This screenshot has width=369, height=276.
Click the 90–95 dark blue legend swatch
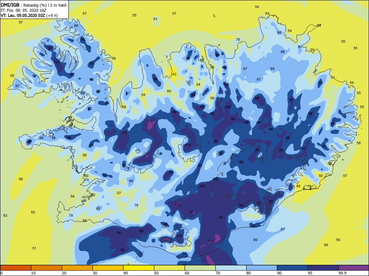click(x=293, y=268)
